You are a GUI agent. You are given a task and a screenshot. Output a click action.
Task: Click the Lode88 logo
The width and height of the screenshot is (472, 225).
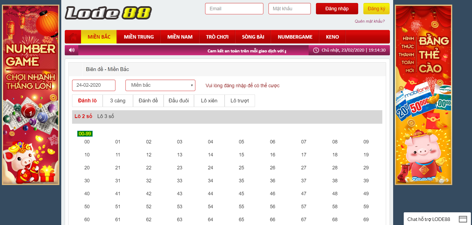click(x=108, y=13)
